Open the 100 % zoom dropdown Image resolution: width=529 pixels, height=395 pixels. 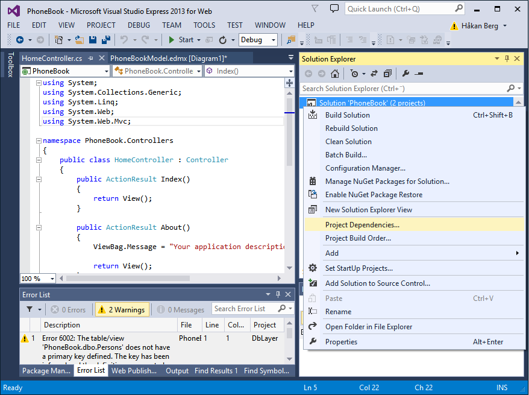coord(52,279)
